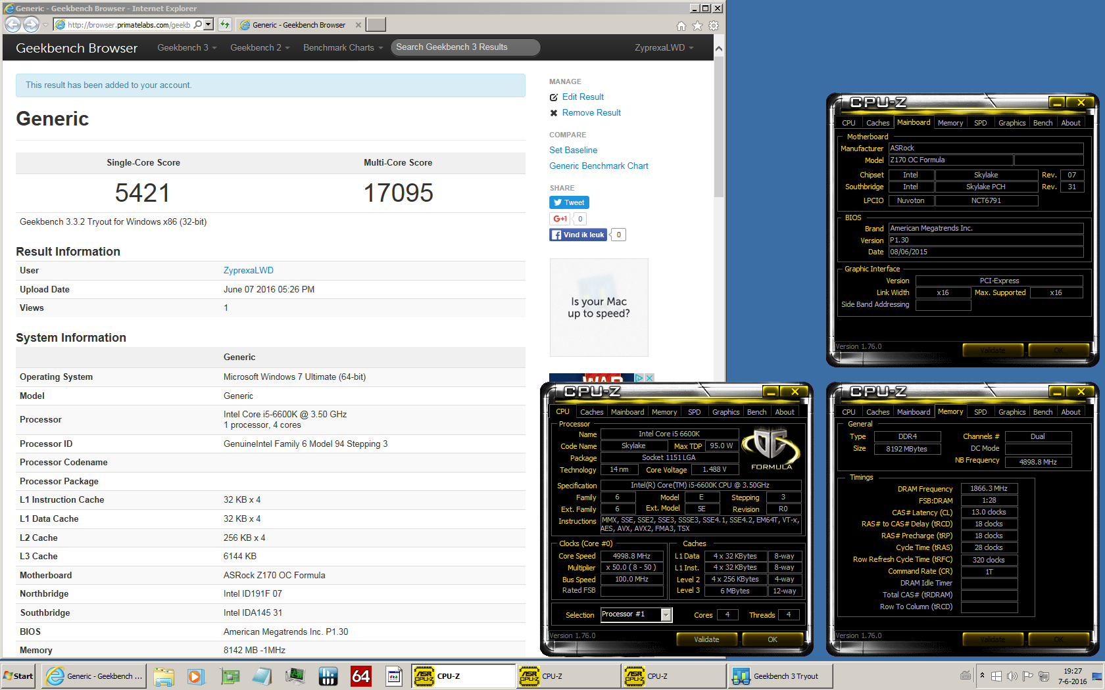Click the 'Is your Mac up to speed?' ad
Screen dimensions: 1105x690
(x=599, y=307)
